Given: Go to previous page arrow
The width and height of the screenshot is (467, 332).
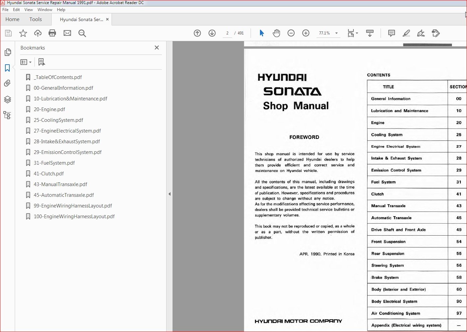Looking at the screenshot, I should 197,33.
